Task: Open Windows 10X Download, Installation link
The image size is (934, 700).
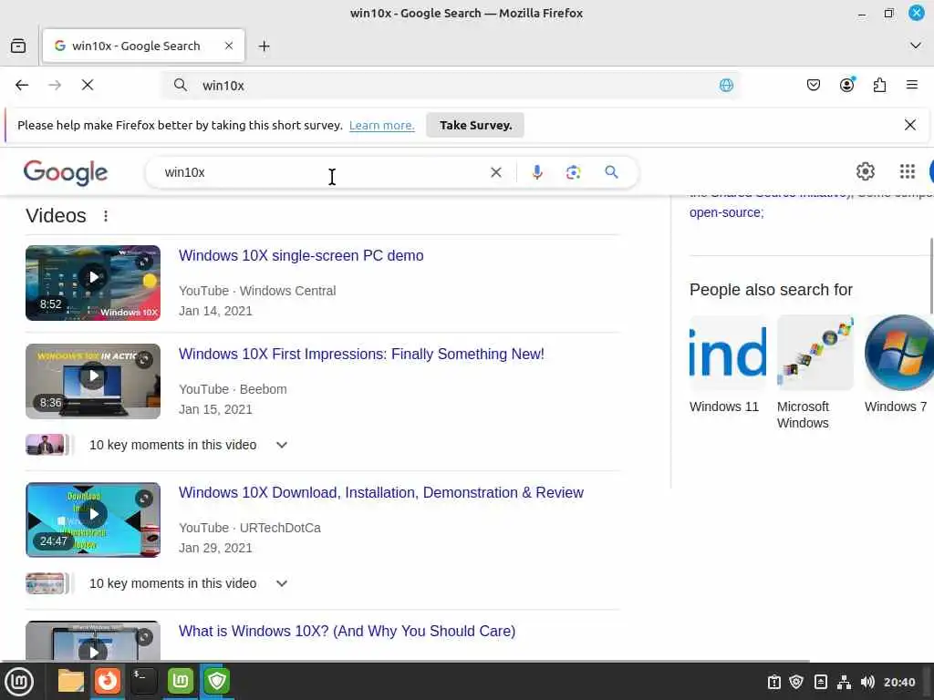Action: pos(381,493)
